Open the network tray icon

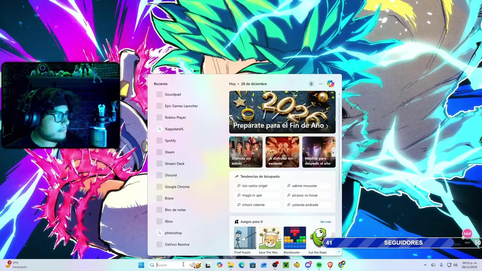click(x=449, y=265)
